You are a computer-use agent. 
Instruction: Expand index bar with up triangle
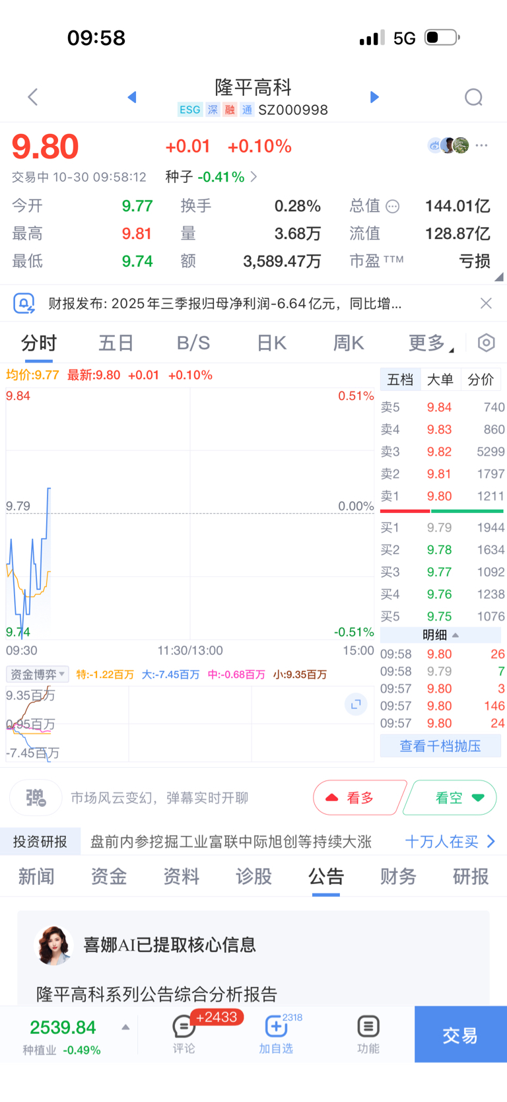click(125, 1027)
